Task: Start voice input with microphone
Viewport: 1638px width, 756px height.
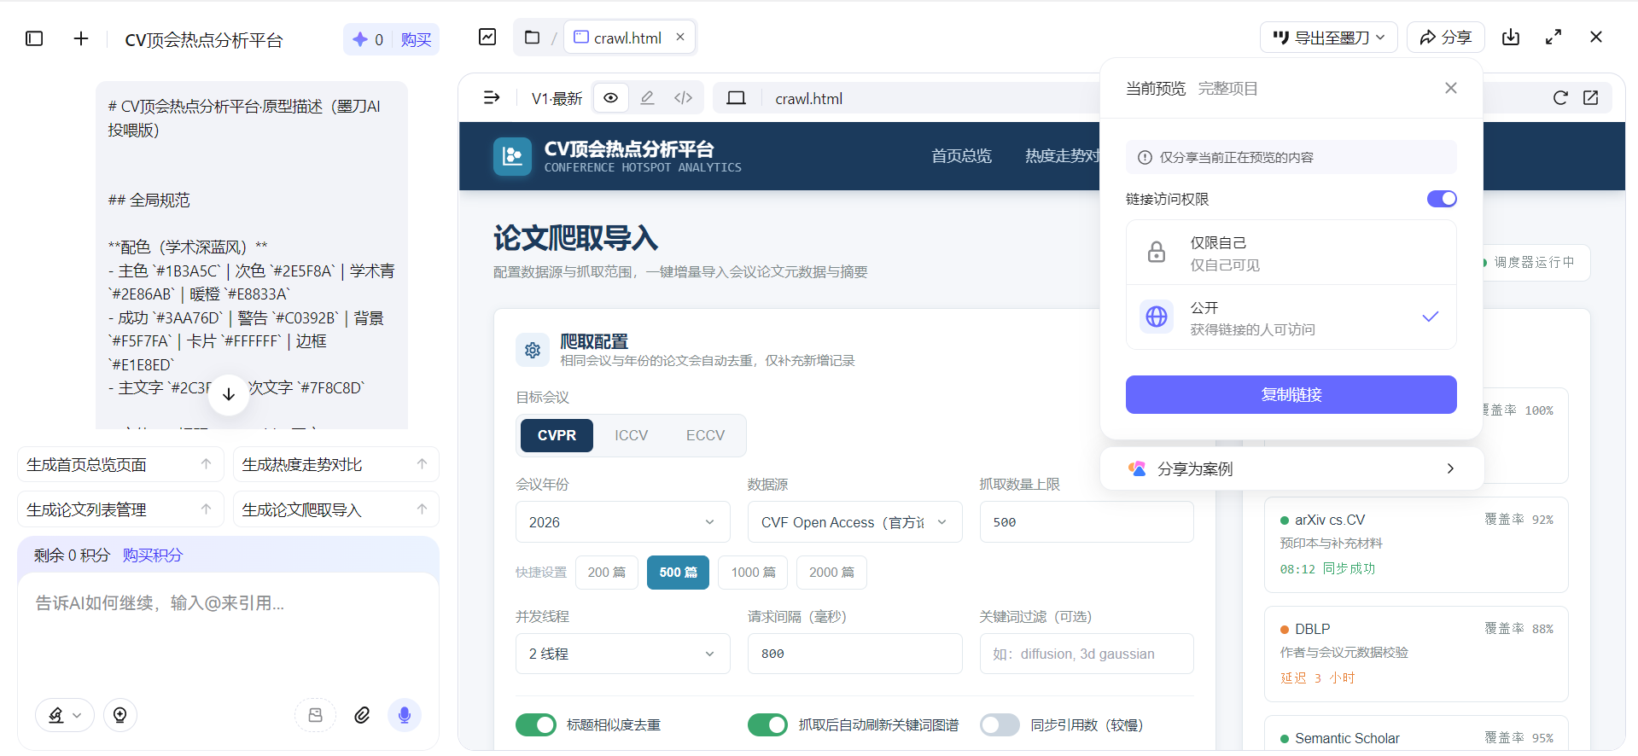Action: tap(405, 715)
